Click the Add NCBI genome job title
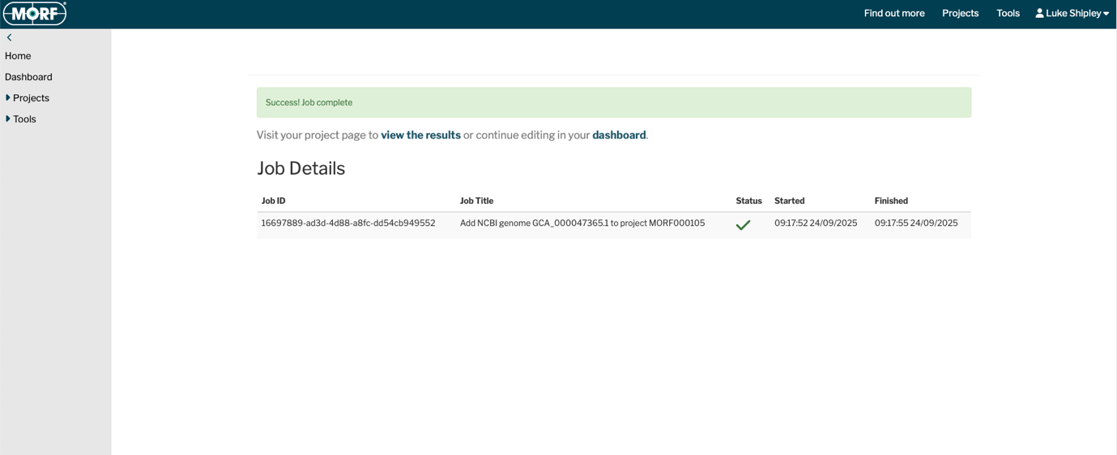 (x=582, y=223)
